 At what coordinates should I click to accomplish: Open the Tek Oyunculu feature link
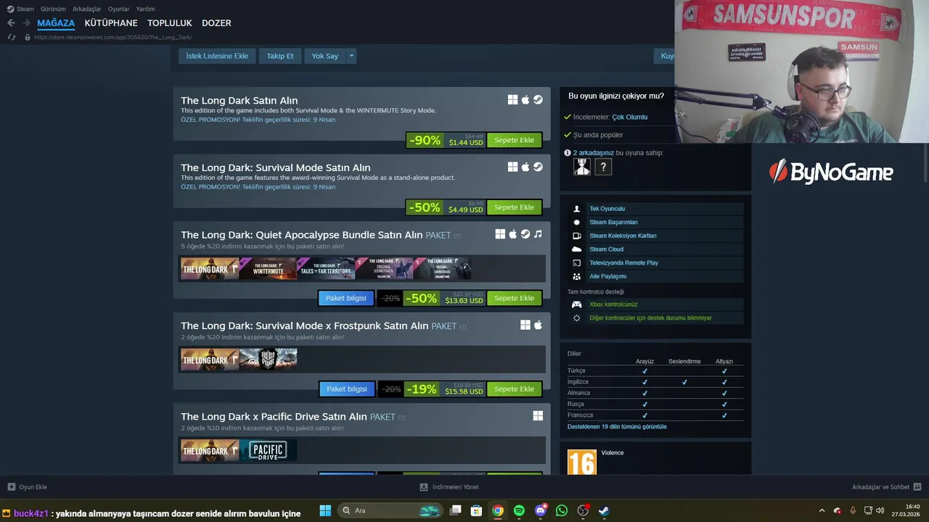pyautogui.click(x=607, y=209)
